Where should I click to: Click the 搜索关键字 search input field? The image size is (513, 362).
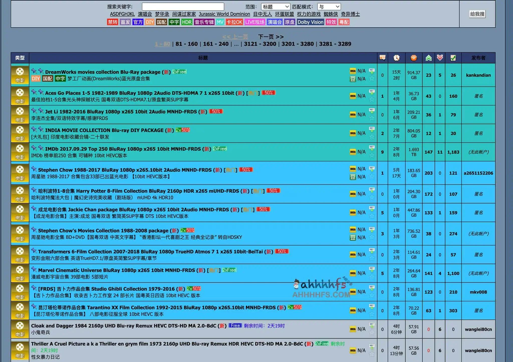pos(183,7)
